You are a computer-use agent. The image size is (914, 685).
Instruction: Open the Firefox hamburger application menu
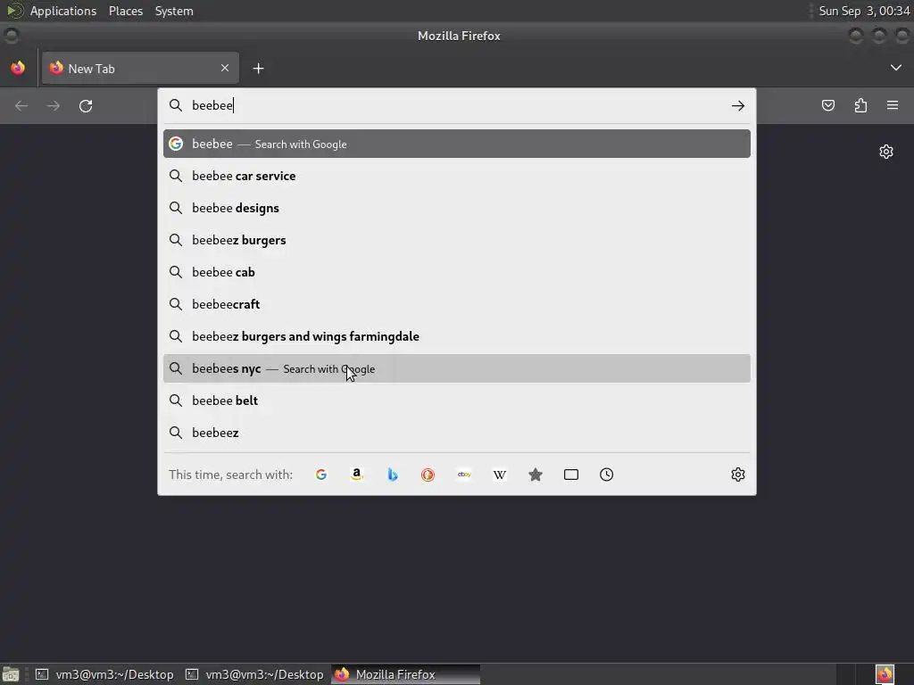893,105
